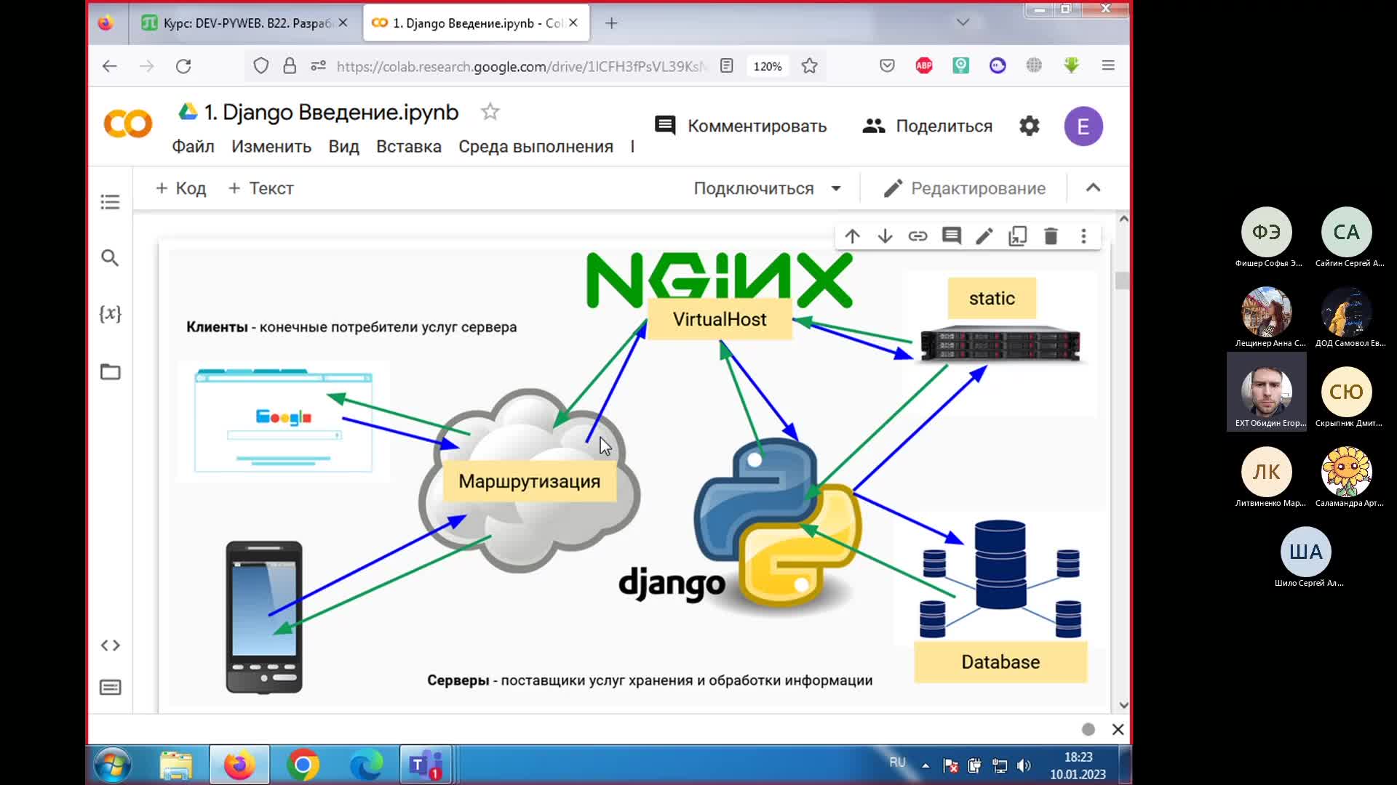
Task: Click the notebook vertical scrollbar thumb
Action: [x=1123, y=281]
